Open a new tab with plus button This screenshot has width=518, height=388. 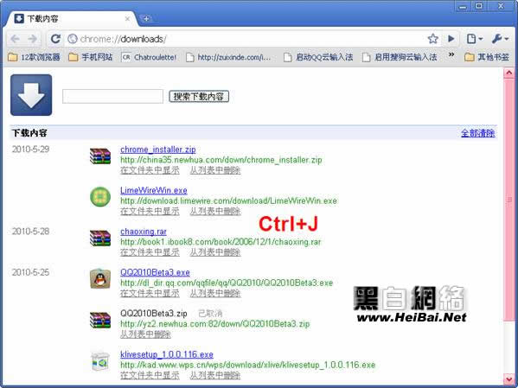tap(146, 18)
